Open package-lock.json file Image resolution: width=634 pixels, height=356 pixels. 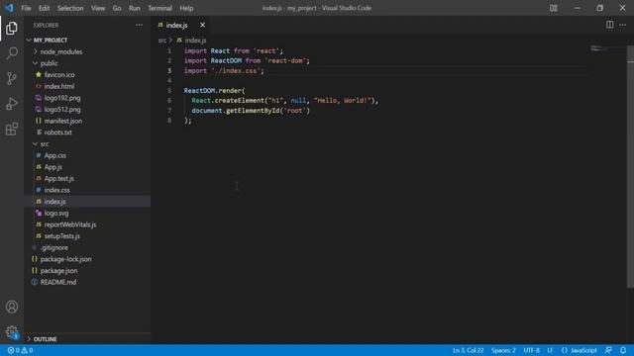87,259
